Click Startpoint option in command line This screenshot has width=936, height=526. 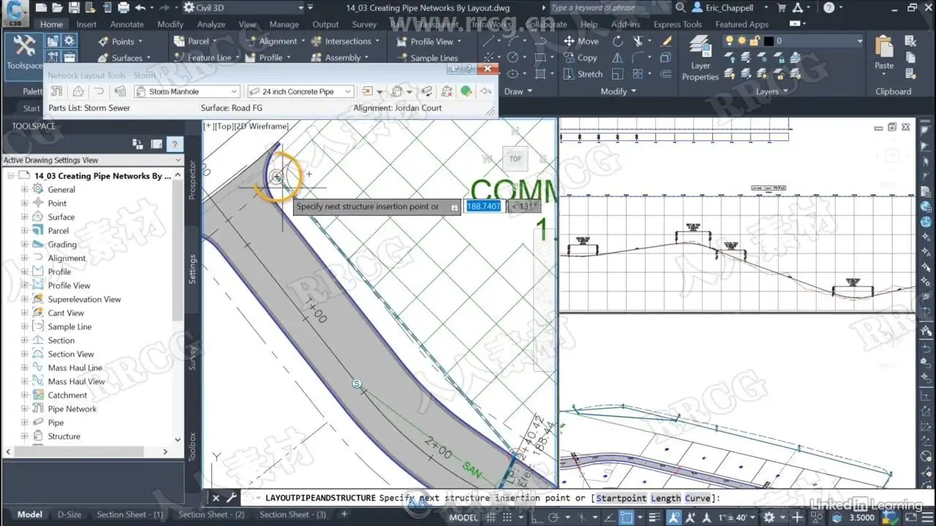pos(621,498)
